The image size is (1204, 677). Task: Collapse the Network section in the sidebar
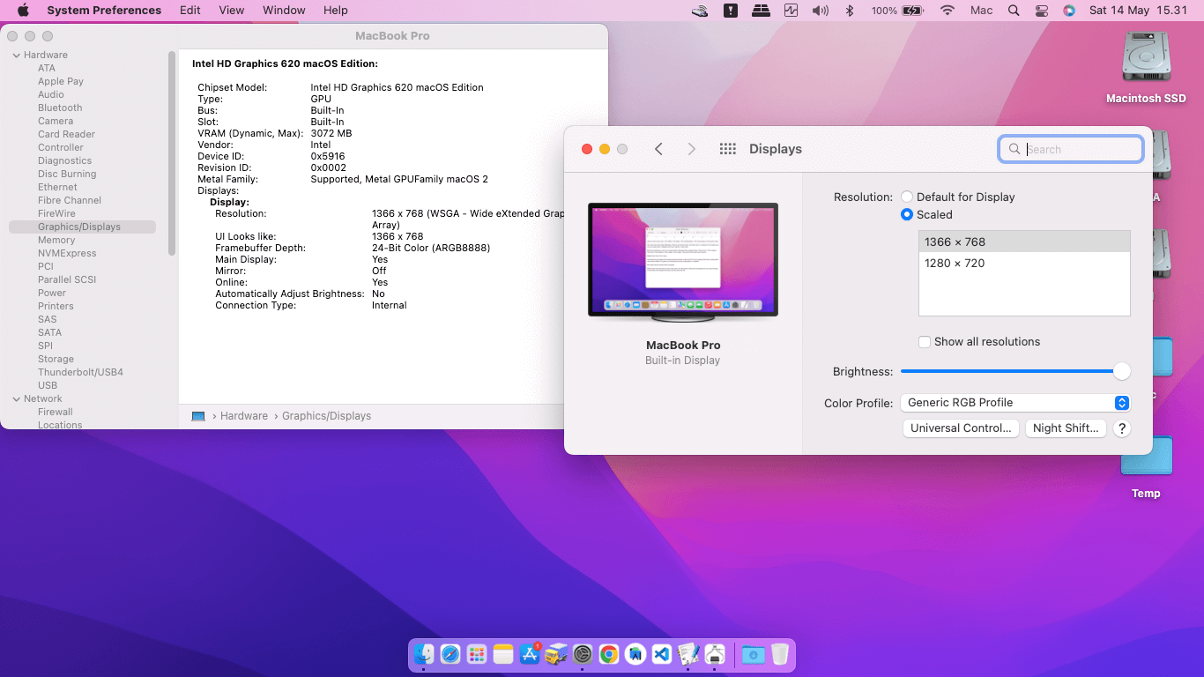pos(16,398)
